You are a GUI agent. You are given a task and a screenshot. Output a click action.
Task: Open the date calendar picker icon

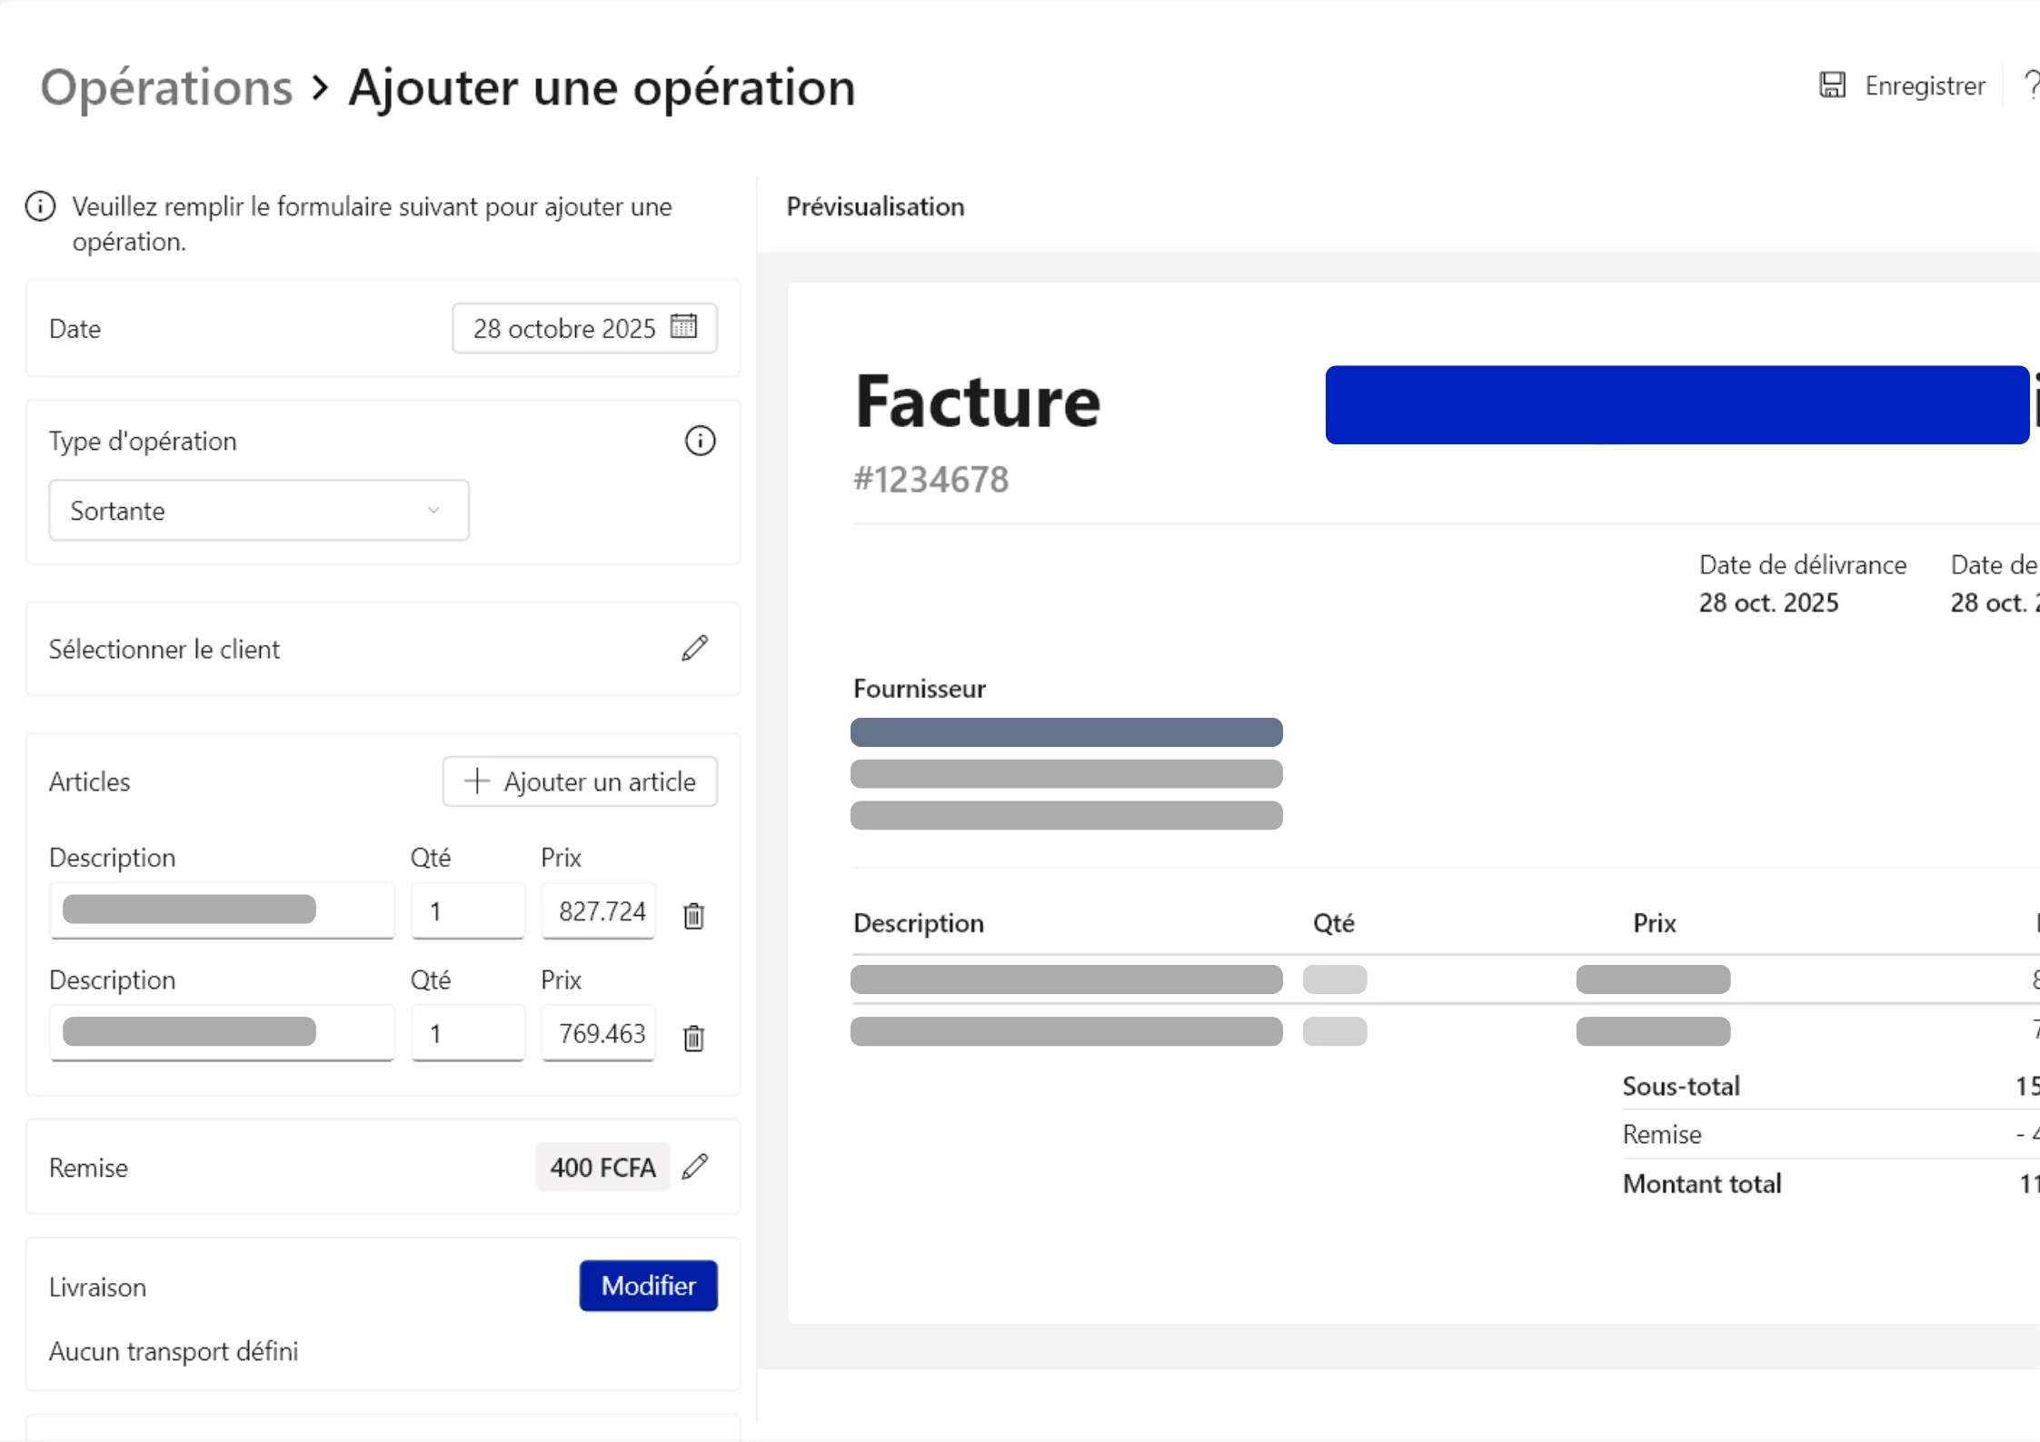coord(683,326)
